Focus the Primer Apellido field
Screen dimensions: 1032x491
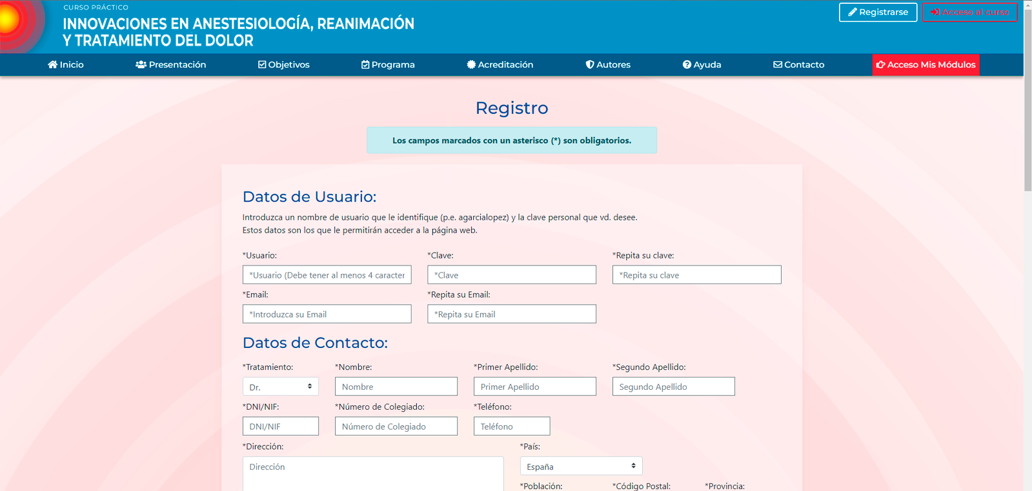(535, 387)
